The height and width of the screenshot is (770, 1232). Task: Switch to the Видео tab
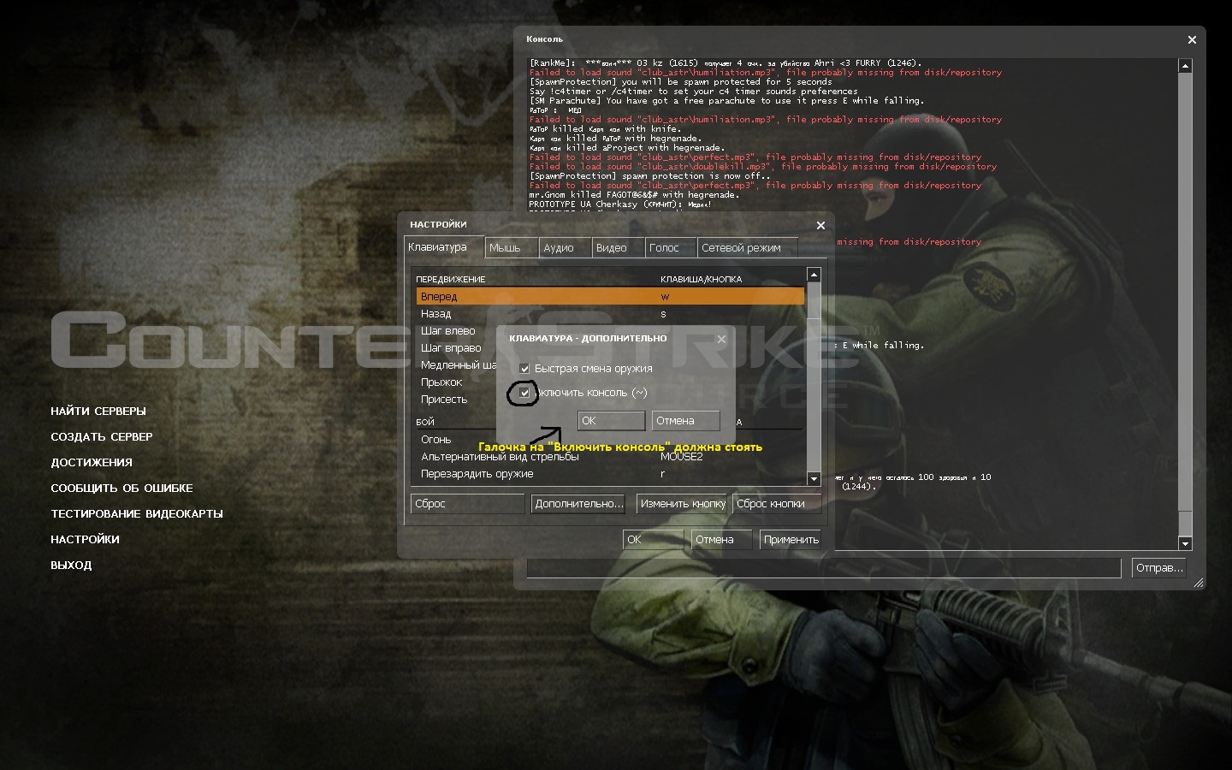[618, 248]
